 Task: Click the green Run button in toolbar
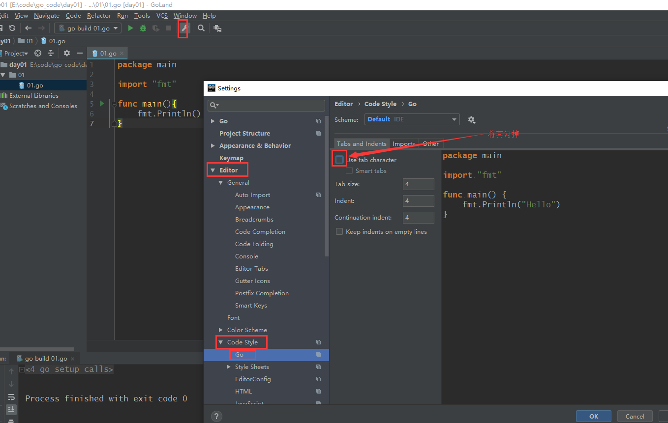click(130, 28)
